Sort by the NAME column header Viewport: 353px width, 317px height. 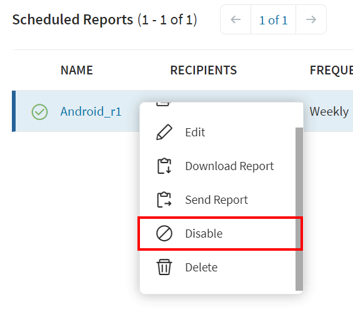77,70
